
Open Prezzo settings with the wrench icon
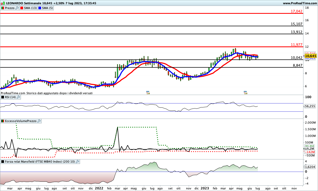(x=17, y=8)
